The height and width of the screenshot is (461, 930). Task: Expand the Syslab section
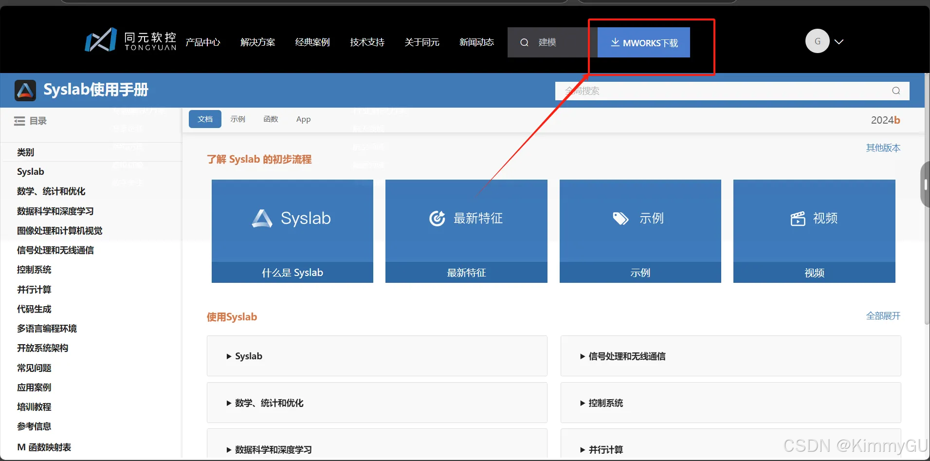[377, 356]
